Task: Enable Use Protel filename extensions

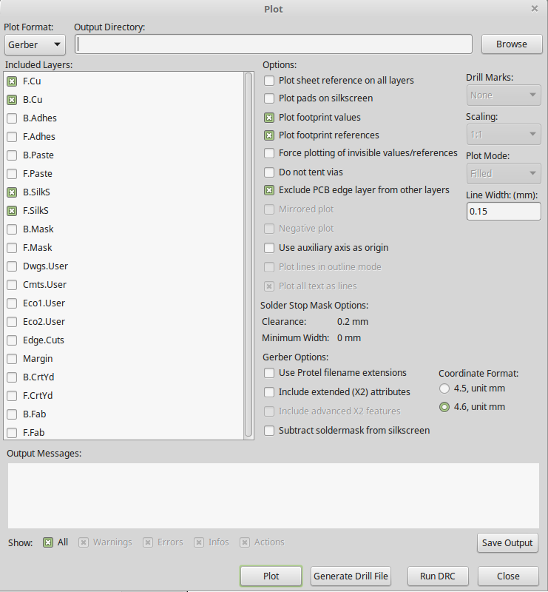Action: [270, 373]
